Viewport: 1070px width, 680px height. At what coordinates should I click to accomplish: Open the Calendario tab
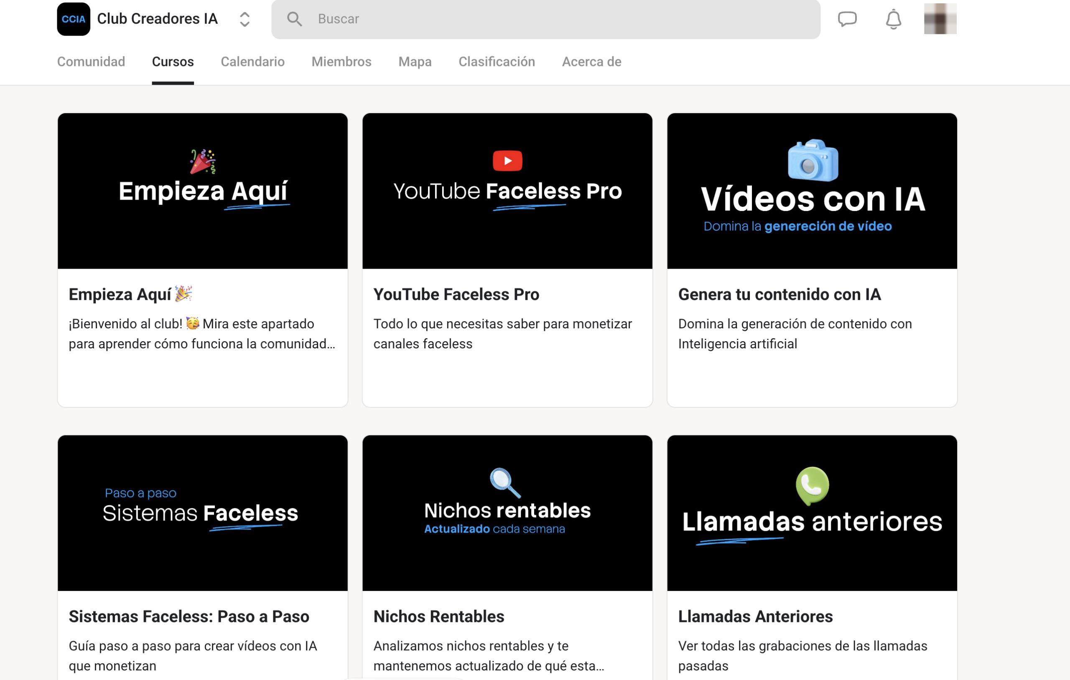point(252,62)
